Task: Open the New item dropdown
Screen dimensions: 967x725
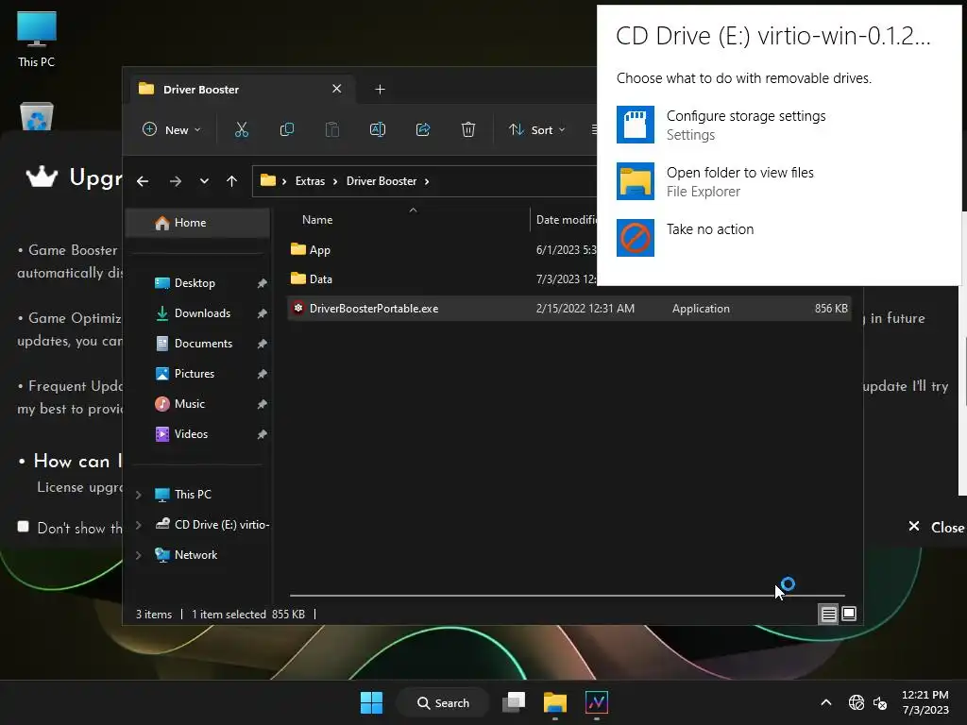Action: click(x=172, y=129)
